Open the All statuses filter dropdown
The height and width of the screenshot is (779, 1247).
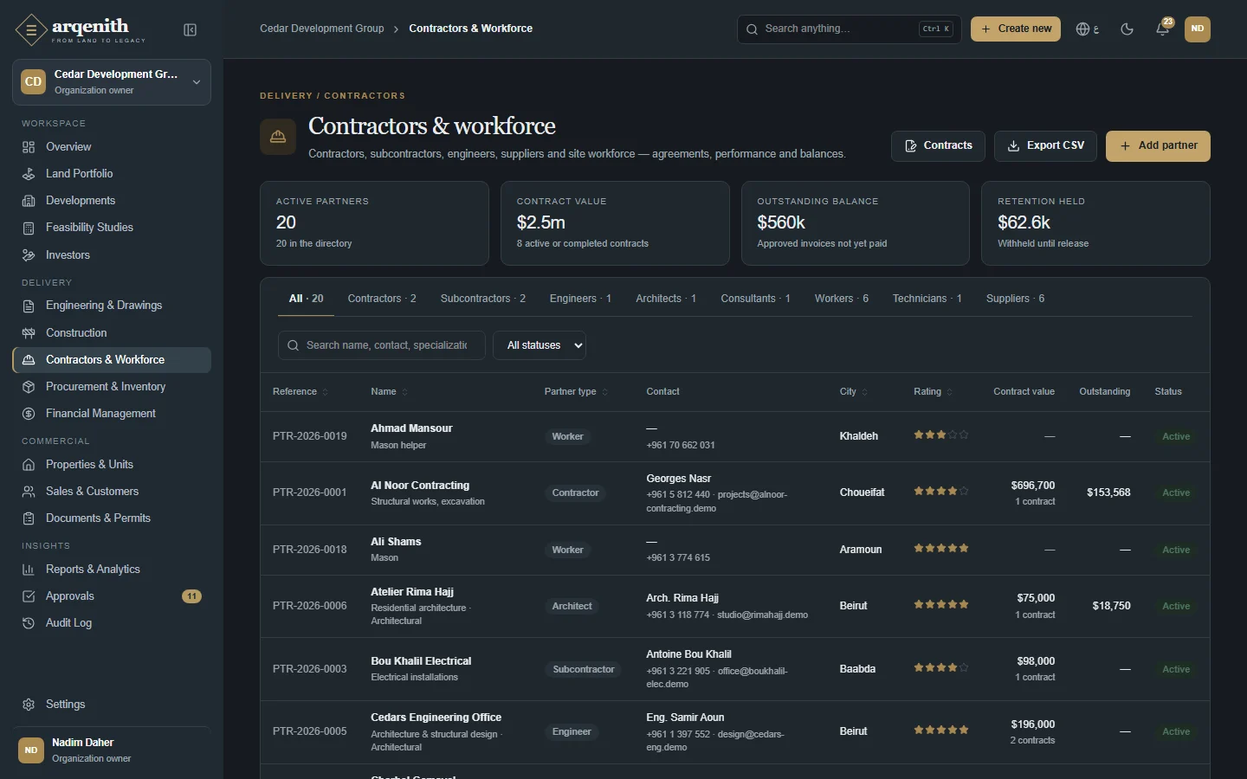tap(540, 345)
